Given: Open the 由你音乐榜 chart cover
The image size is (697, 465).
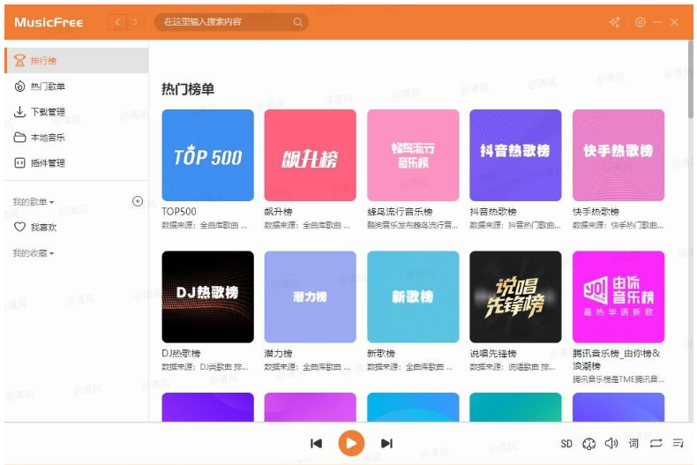Looking at the screenshot, I should coord(618,296).
